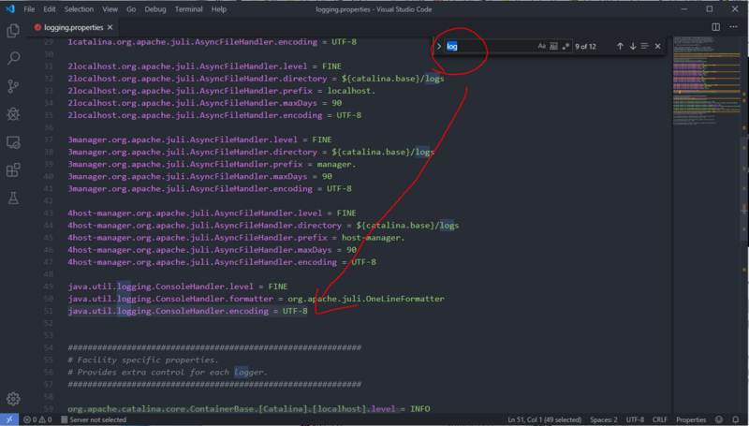
Task: Open the Manage gear menu
Action: (x=13, y=398)
